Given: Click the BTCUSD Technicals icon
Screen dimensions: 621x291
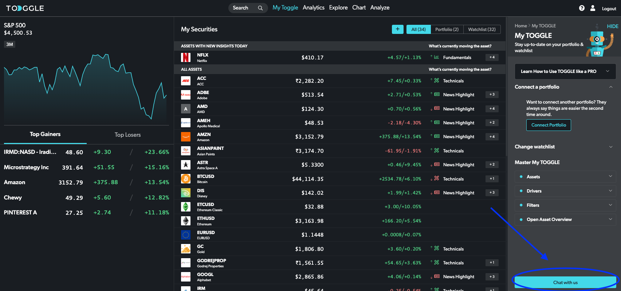Looking at the screenshot, I should [x=436, y=178].
